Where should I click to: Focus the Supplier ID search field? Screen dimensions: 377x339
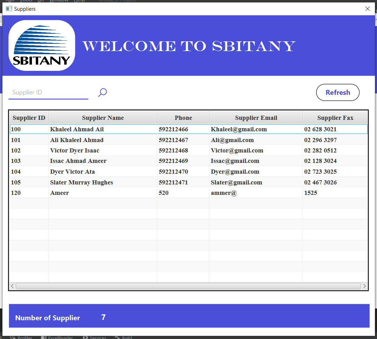point(48,92)
